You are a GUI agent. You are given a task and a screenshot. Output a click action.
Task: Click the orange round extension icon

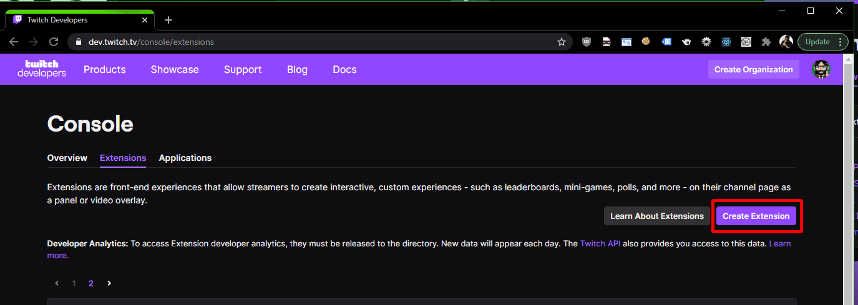pyautogui.click(x=646, y=42)
